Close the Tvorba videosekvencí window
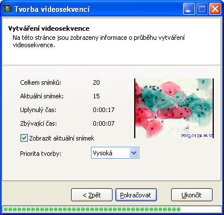Image resolution: width=224 pixels, height=215 pixels. click(215, 9)
